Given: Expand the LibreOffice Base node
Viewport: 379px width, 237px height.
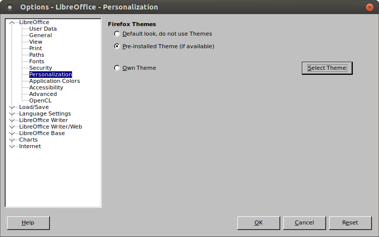Looking at the screenshot, I should tap(12, 133).
